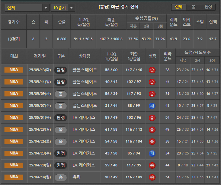Image resolution: width=221 pixels, height=185 pixels.
Task: Click the 경기일 column header
Action: (40, 56)
